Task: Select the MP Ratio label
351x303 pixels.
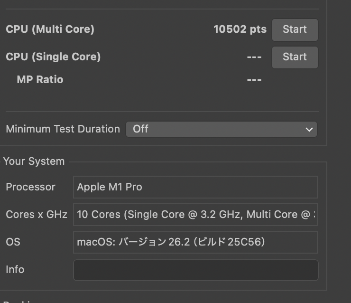Action: 40,79
